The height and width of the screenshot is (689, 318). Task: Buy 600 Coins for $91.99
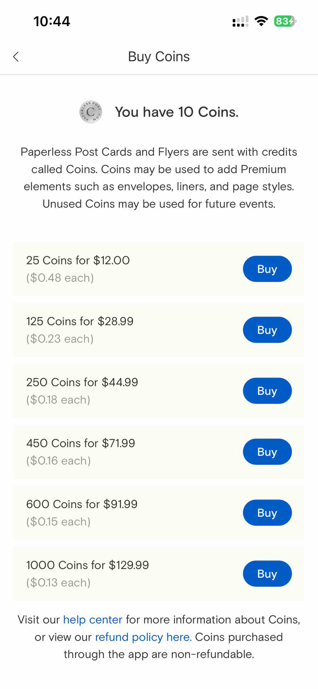pyautogui.click(x=267, y=513)
